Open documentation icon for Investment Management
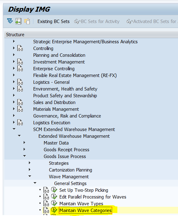The width and height of the screenshot is (178, 216). (20, 62)
